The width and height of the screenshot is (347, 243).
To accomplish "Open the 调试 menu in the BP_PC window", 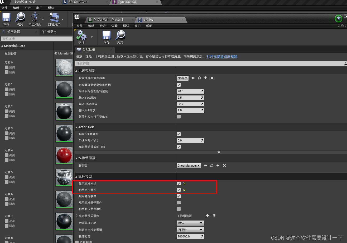I will click(126, 26).
